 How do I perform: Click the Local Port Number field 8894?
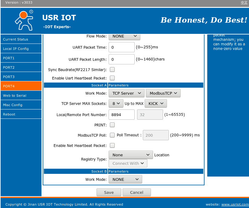(122, 115)
